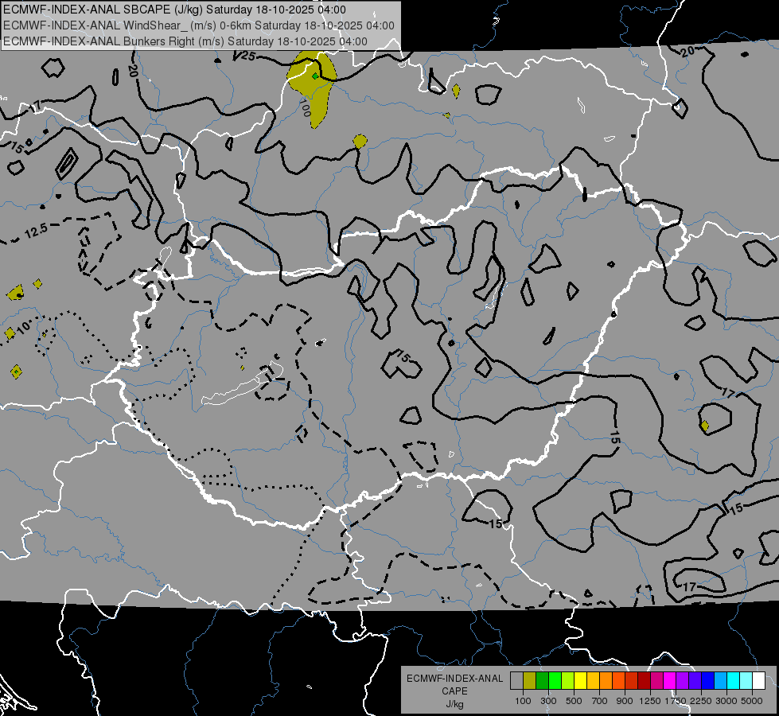The width and height of the screenshot is (779, 716).
Task: Click the legend value 700
Action: point(600,701)
